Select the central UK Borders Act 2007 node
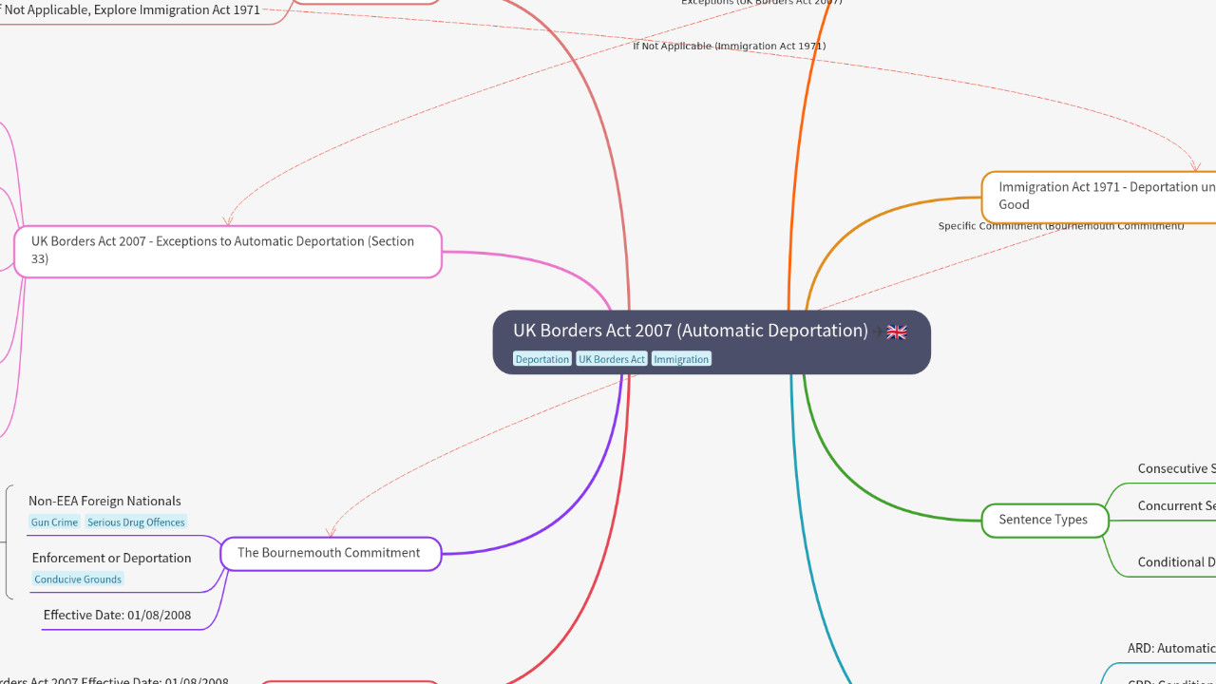The width and height of the screenshot is (1216, 684). [712, 342]
